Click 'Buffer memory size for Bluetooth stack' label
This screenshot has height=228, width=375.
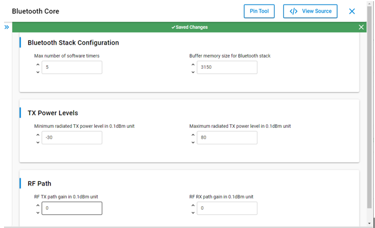coord(230,56)
